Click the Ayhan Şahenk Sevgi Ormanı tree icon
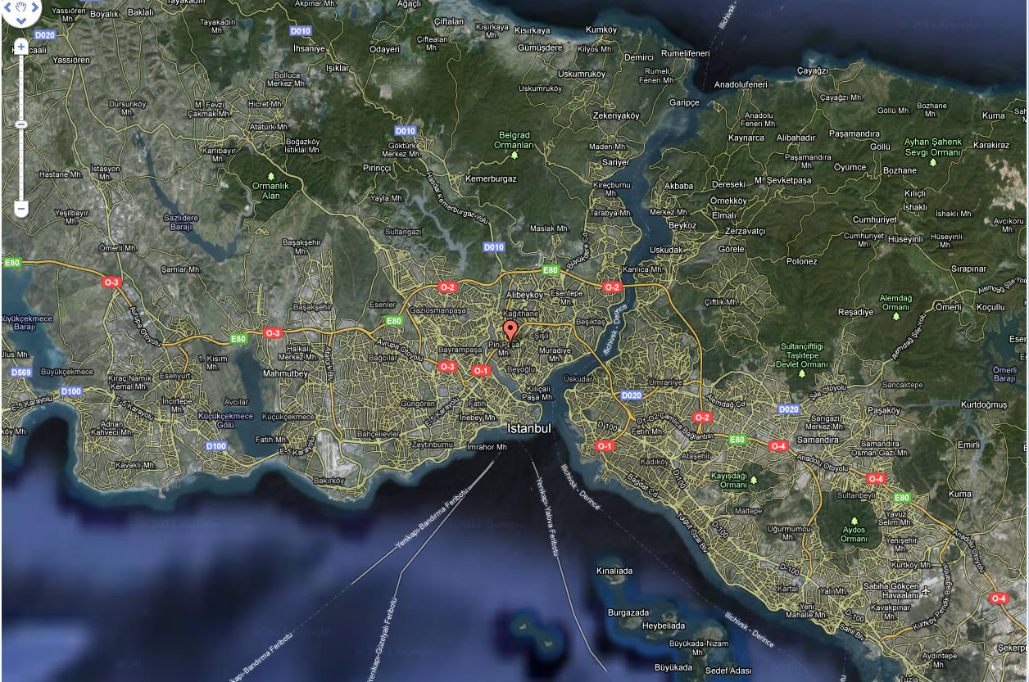The image size is (1029, 682). click(x=932, y=162)
